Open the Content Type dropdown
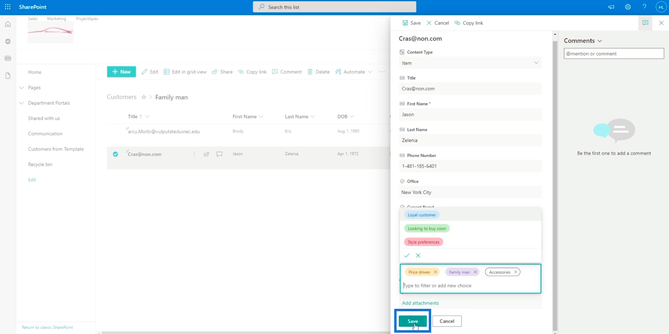Viewport: 669px width, 334px height. pos(470,63)
